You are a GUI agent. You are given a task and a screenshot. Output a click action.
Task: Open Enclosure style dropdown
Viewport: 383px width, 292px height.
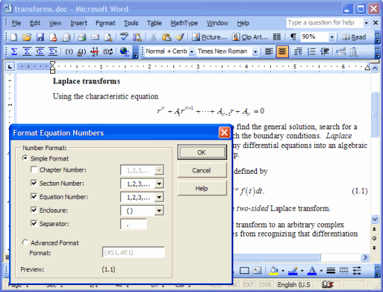click(159, 211)
